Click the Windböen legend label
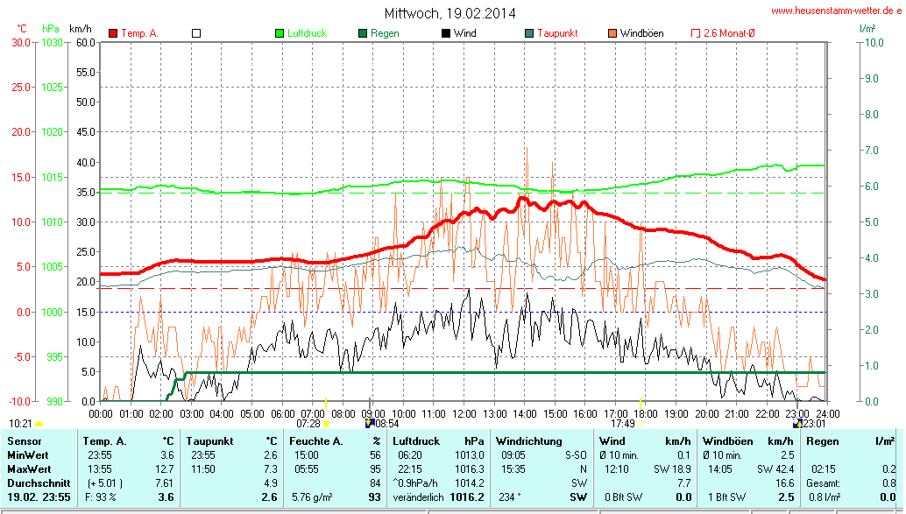This screenshot has height=514, width=906. tap(642, 33)
